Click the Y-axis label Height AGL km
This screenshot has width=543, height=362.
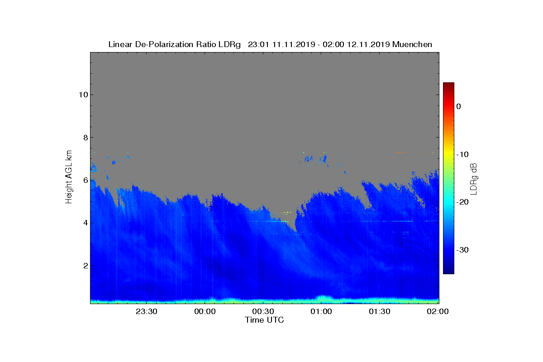click(69, 177)
